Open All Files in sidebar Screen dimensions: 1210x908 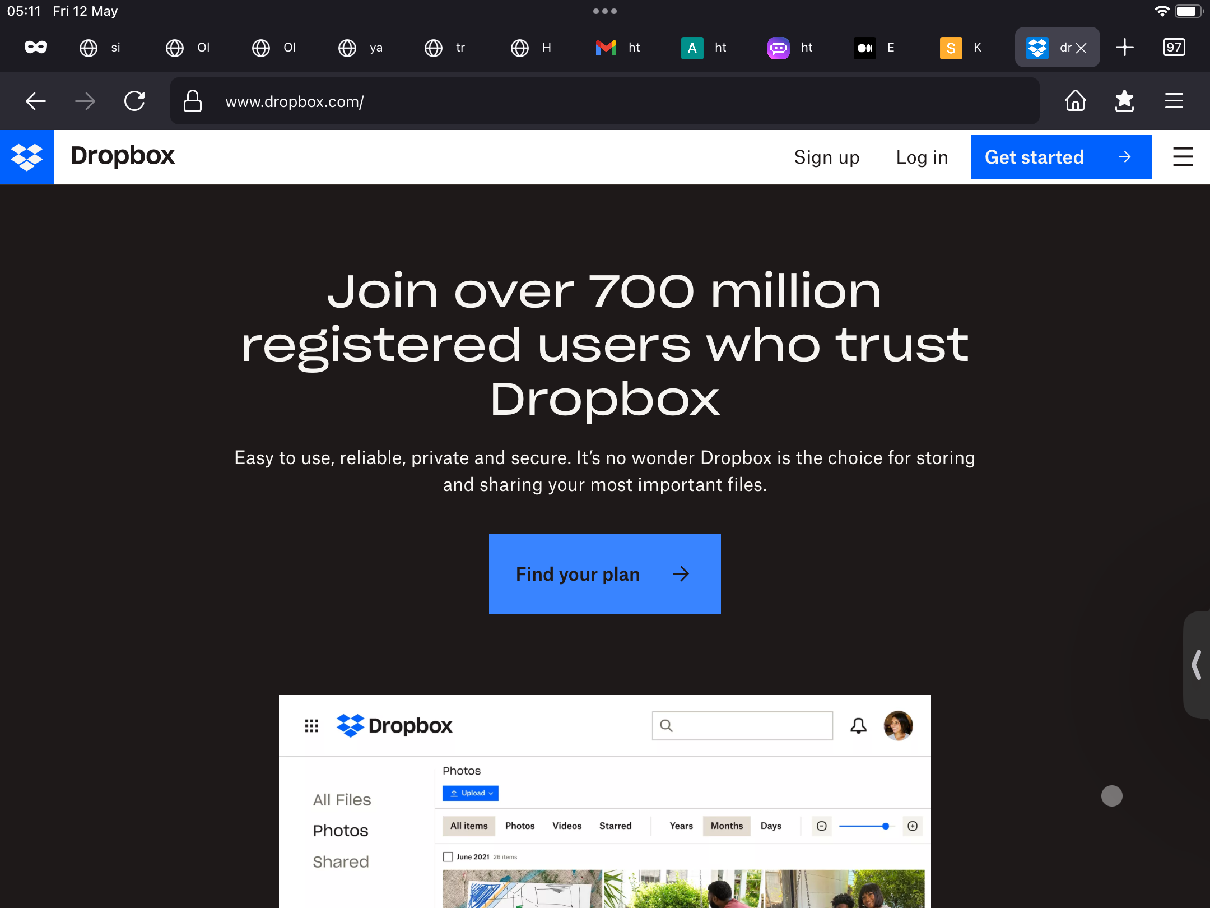(x=342, y=800)
